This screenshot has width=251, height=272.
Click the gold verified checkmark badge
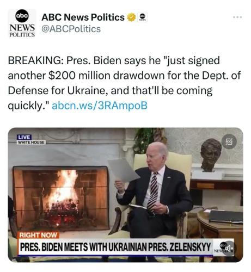tap(131, 17)
